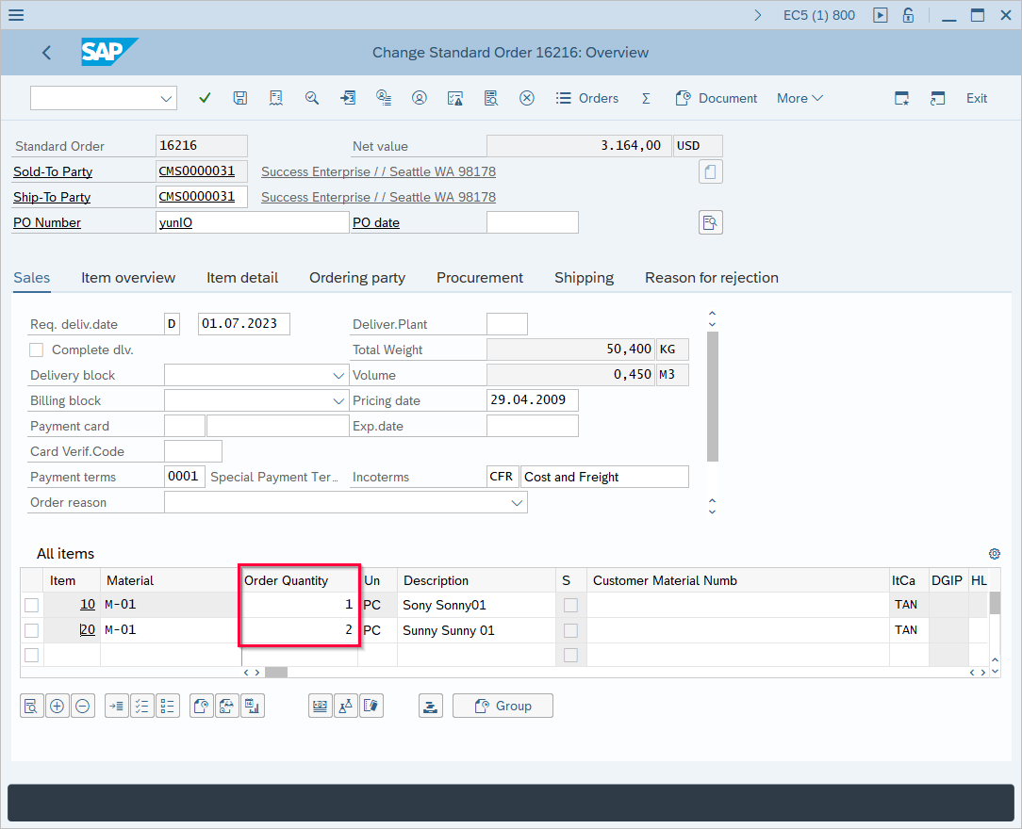Click the page icon button beside Net value

(711, 171)
